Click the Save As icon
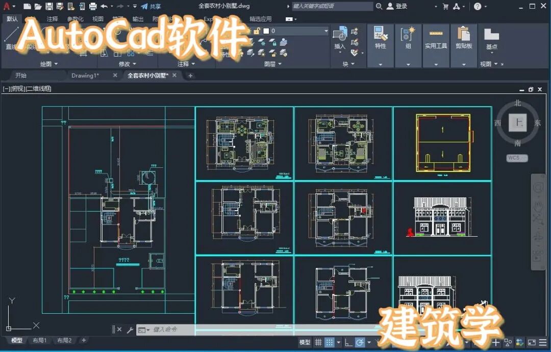Viewport: 551px width, 352px height. [60, 6]
